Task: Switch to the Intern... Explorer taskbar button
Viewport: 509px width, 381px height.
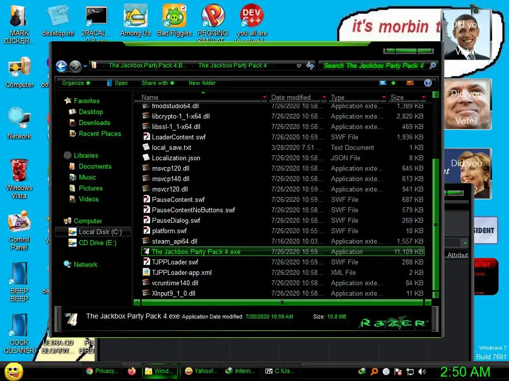Action: point(240,371)
